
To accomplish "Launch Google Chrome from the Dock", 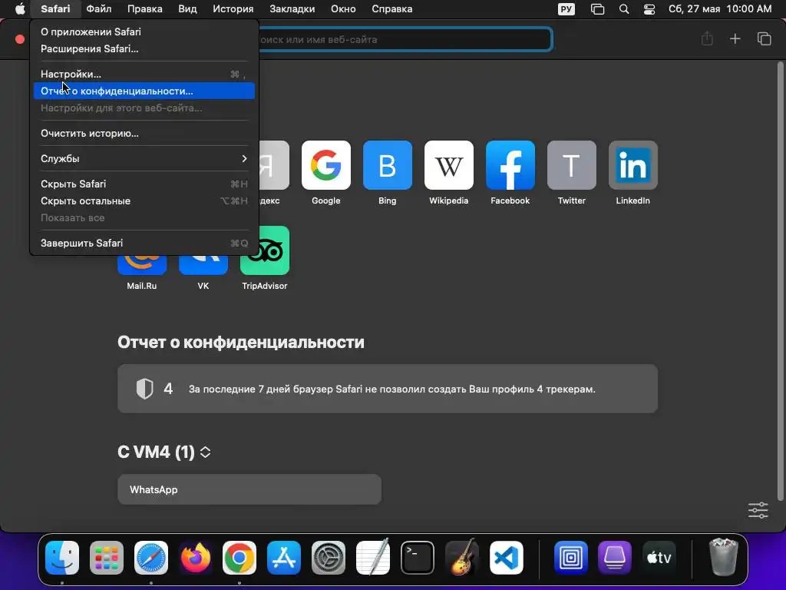I will point(239,558).
